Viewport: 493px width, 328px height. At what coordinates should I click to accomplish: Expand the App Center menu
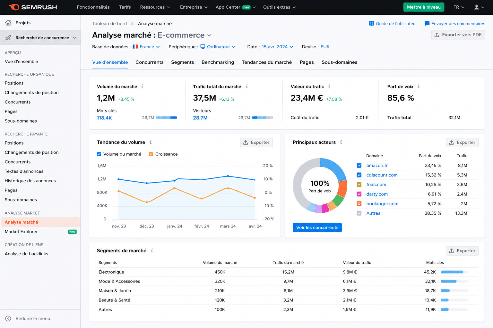click(x=236, y=7)
